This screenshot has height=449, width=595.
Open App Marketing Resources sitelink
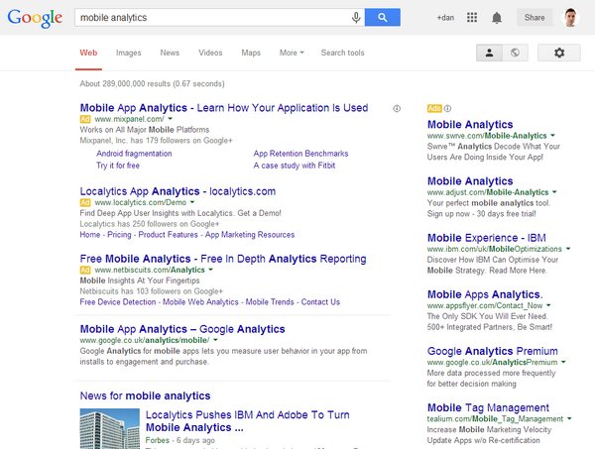pyautogui.click(x=250, y=235)
